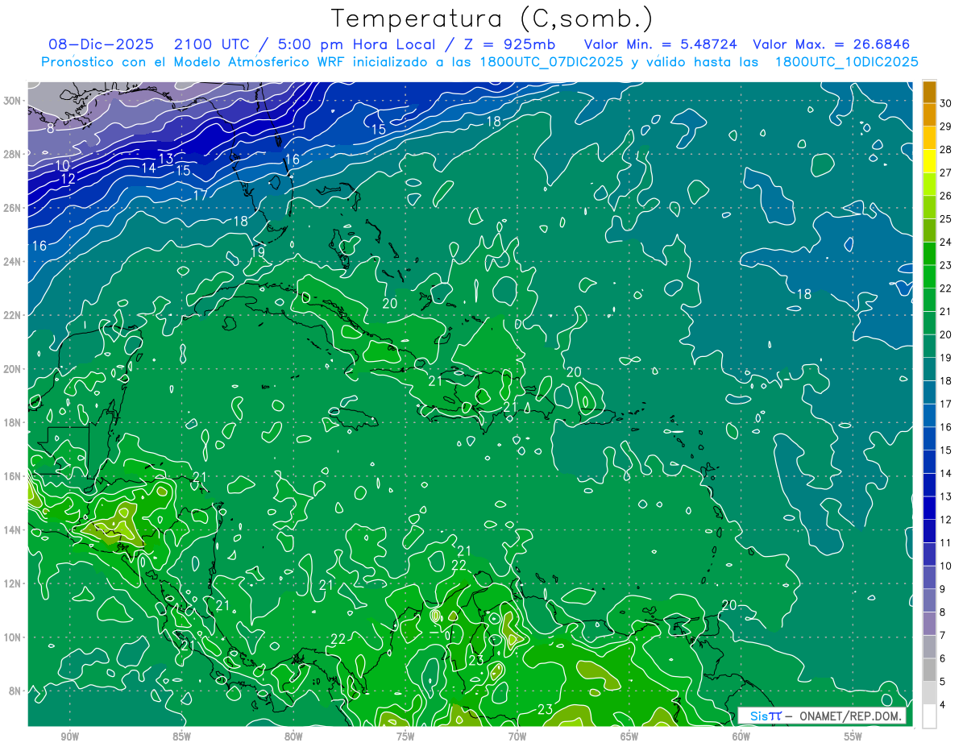
Task: Click the 18N latitude label
Action: 13,422
